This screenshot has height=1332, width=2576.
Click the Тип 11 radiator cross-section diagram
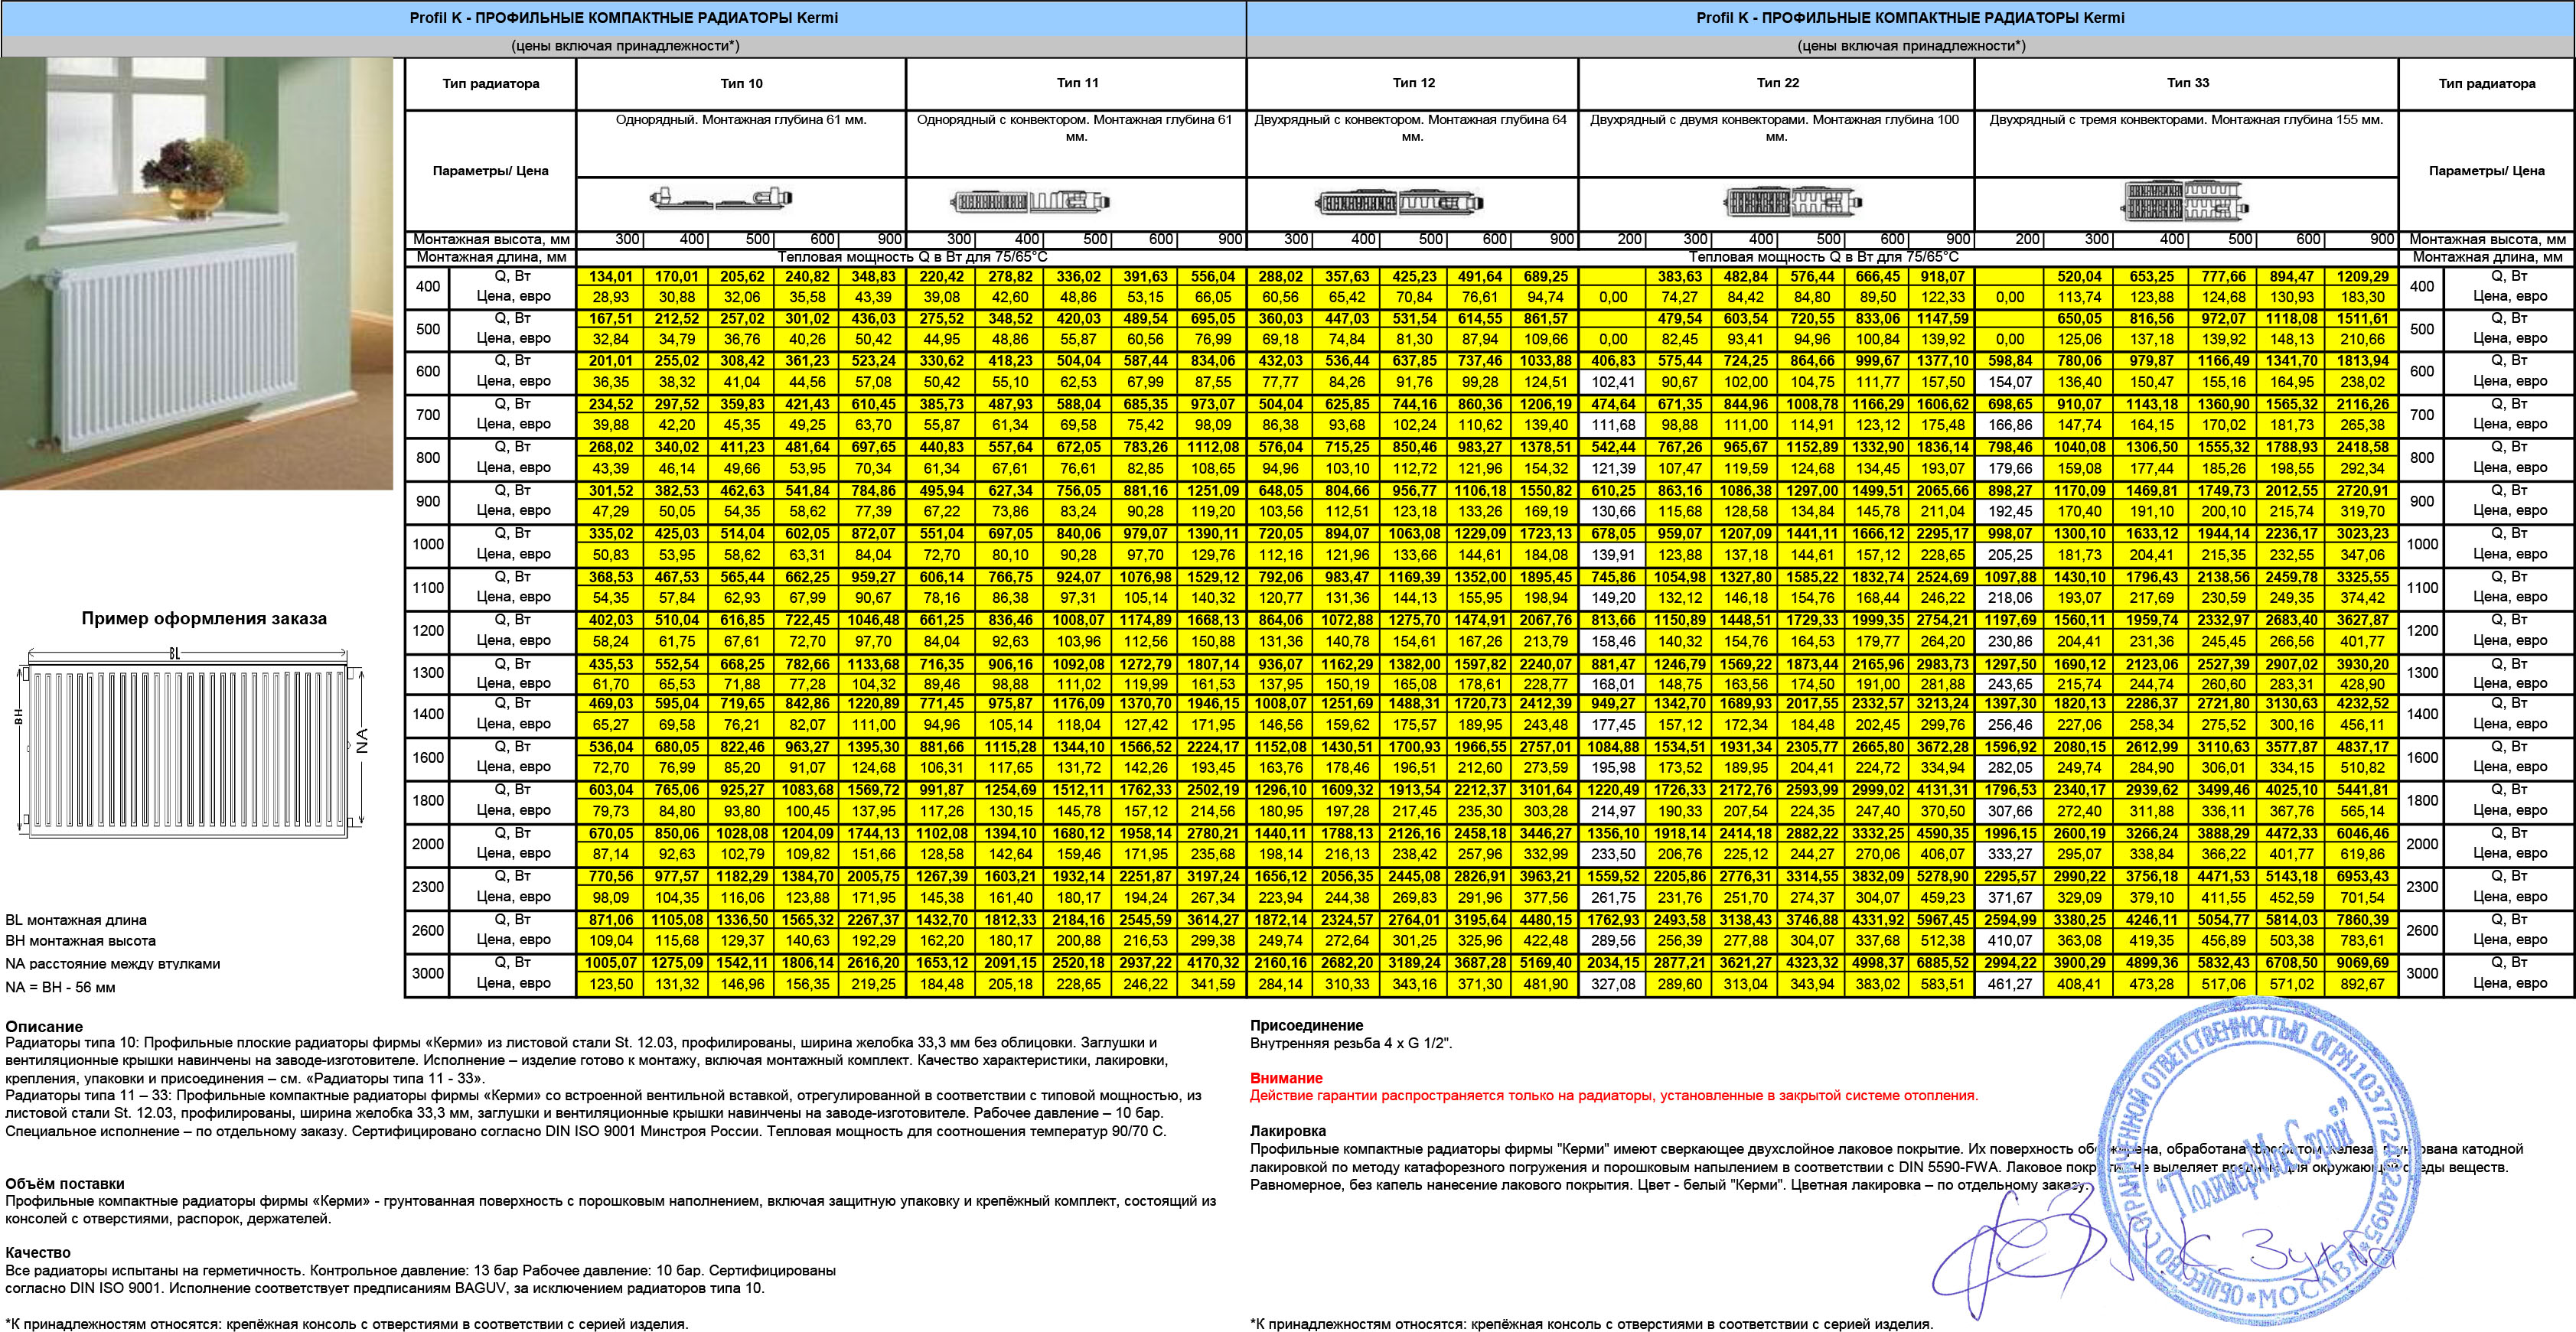point(1030,203)
